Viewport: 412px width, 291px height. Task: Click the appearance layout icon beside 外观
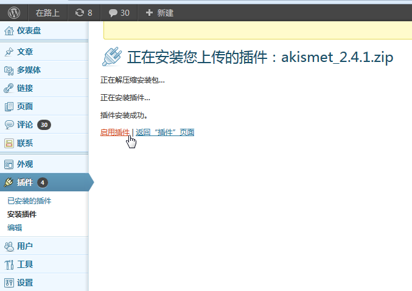pyautogui.click(x=9, y=164)
